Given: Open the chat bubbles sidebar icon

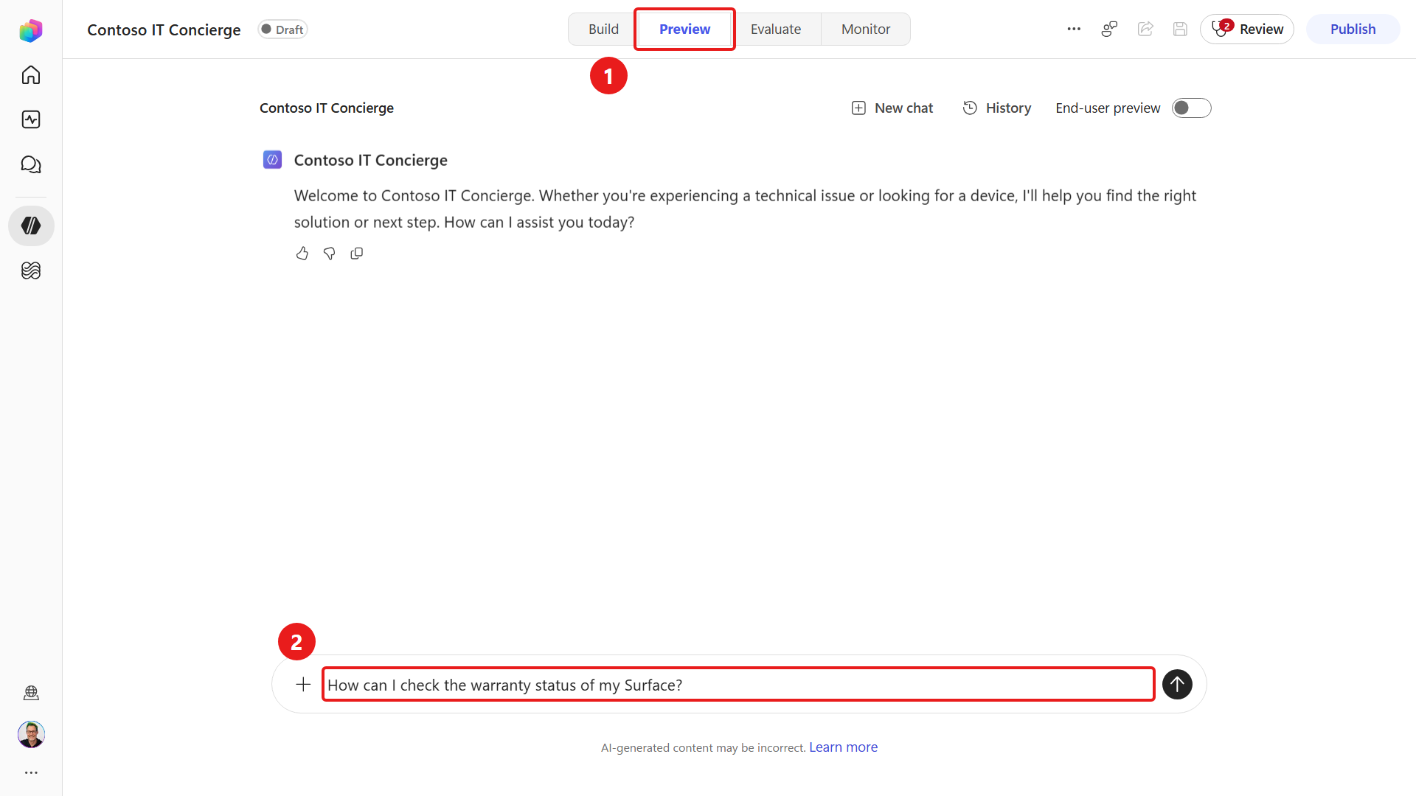Looking at the screenshot, I should coord(31,164).
